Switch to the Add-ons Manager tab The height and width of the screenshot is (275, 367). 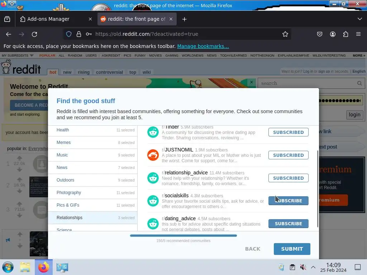56,19
